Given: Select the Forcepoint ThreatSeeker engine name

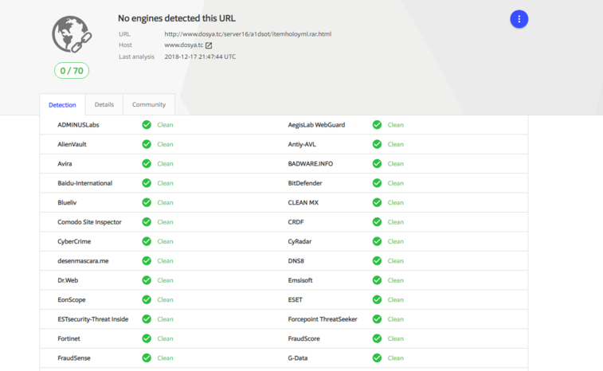Looking at the screenshot, I should pyautogui.click(x=323, y=318).
